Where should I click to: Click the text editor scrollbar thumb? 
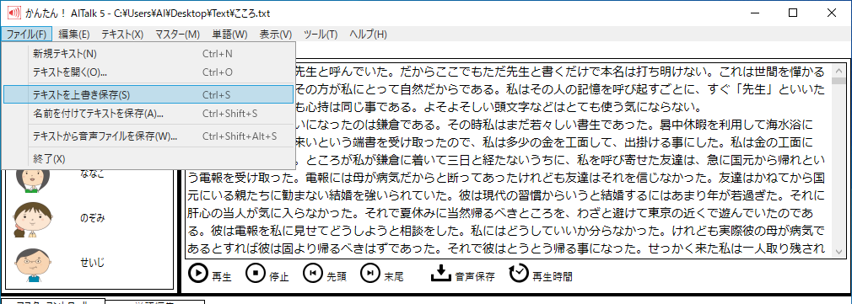(839, 81)
